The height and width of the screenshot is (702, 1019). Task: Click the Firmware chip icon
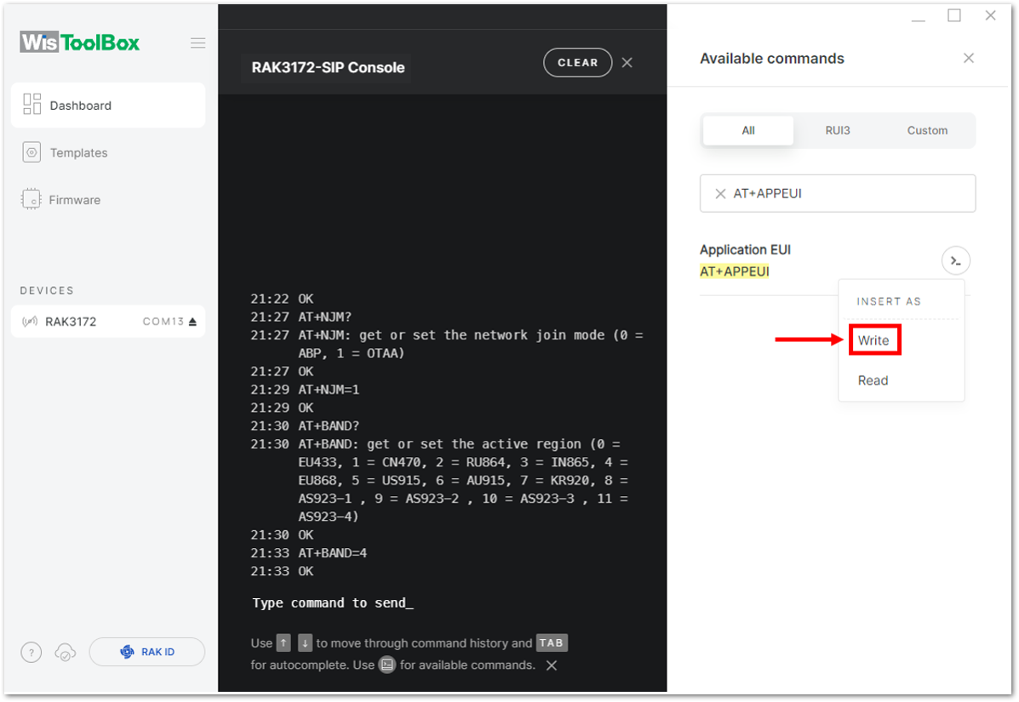pyautogui.click(x=31, y=199)
